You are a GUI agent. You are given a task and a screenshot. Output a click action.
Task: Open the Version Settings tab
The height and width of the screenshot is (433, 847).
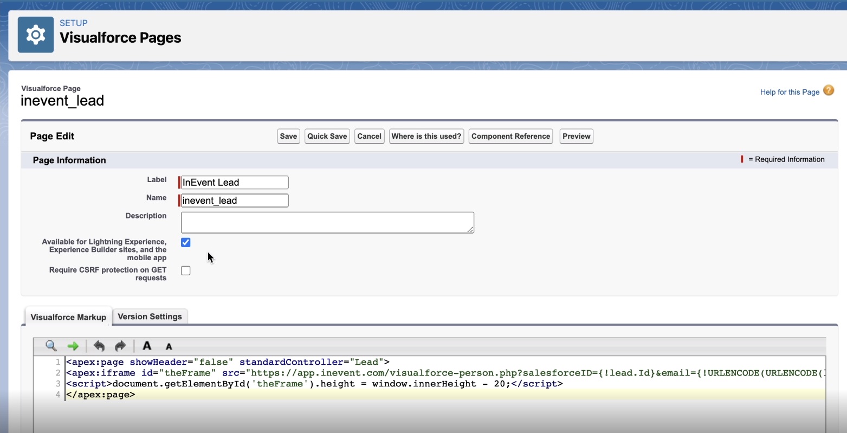(x=150, y=316)
